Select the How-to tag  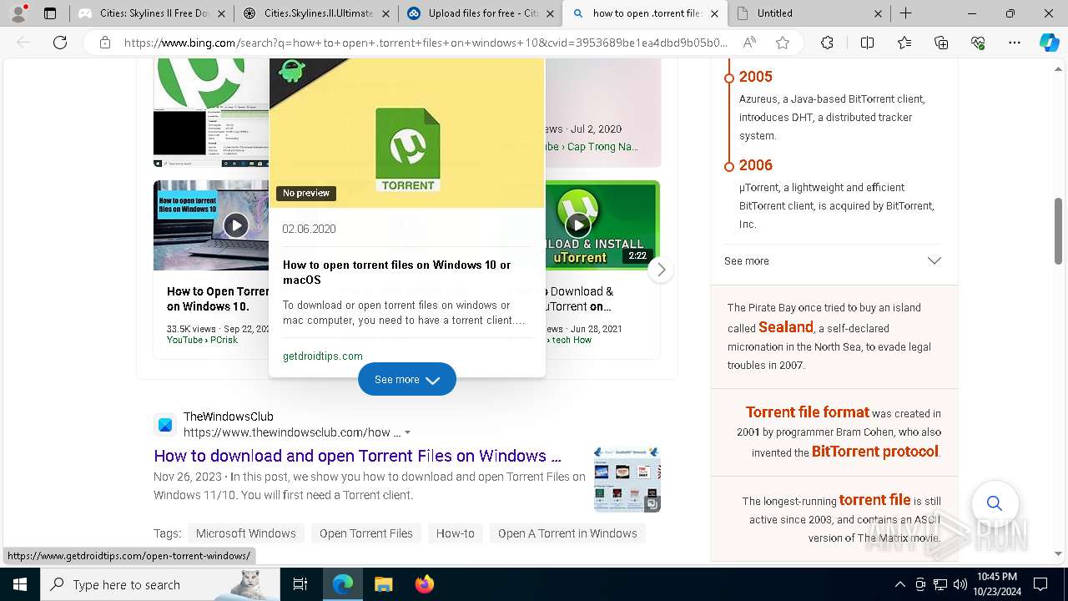point(456,533)
